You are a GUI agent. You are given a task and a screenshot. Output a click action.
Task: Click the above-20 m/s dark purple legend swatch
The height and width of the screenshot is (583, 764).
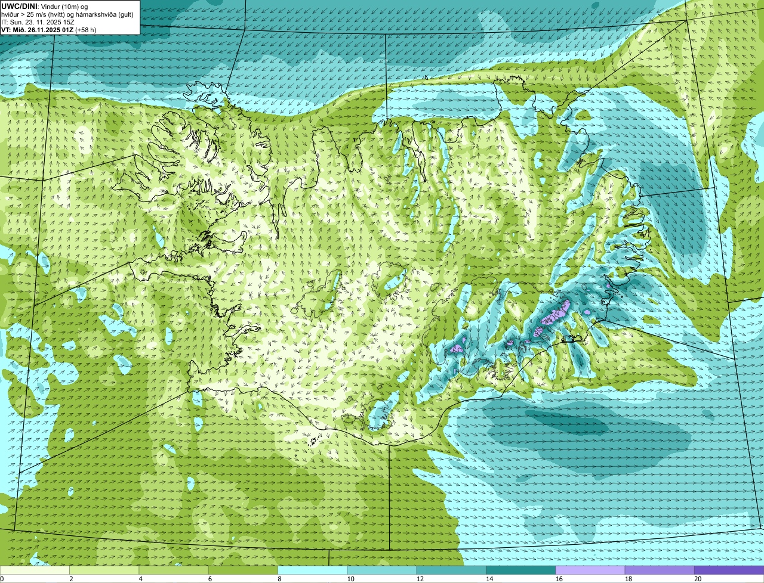[729, 570]
